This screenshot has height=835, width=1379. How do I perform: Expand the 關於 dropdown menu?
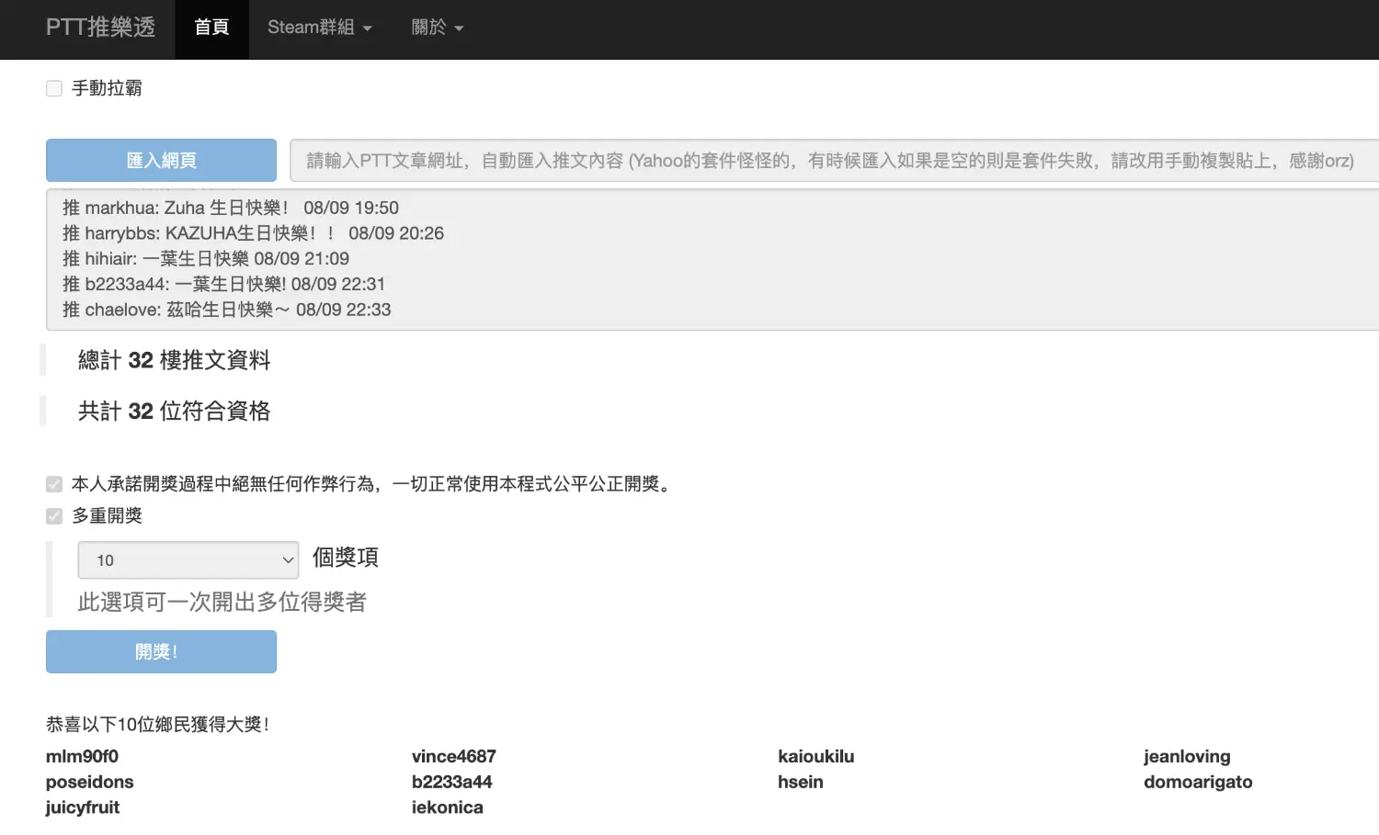(x=437, y=28)
